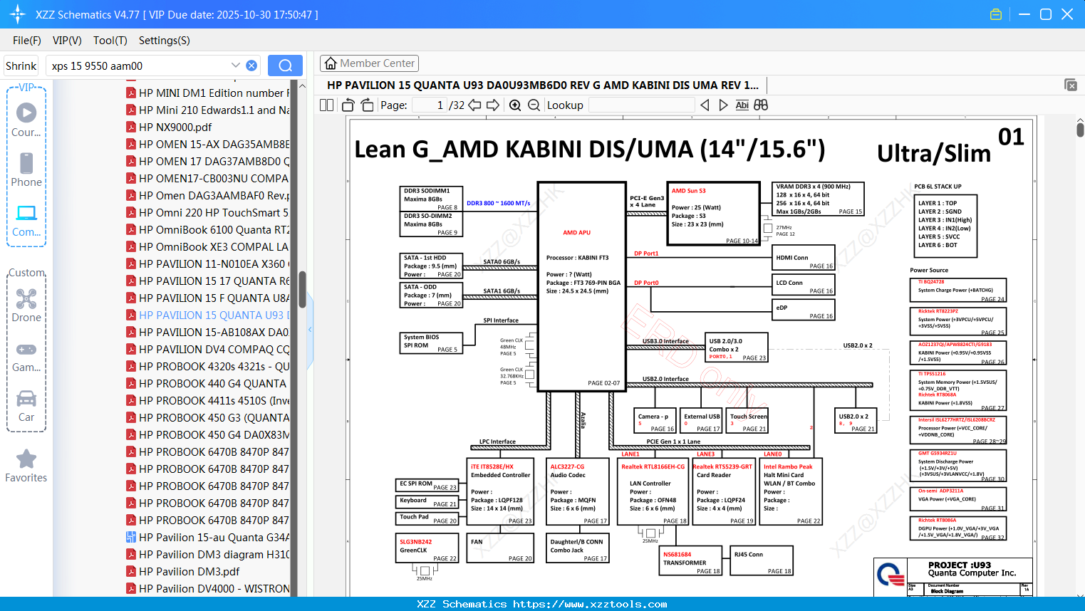The height and width of the screenshot is (611, 1085).
Task: Open HP Pavilion DM3.pdf file
Action: pos(183,572)
